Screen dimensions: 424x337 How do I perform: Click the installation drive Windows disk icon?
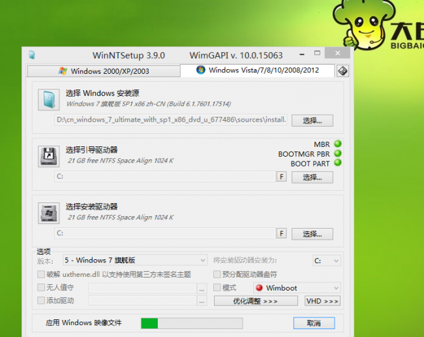(49, 214)
